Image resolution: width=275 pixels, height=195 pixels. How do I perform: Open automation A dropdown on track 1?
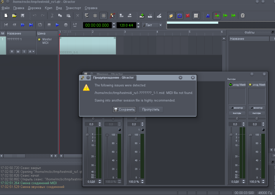pyautogui.click(x=32, y=51)
